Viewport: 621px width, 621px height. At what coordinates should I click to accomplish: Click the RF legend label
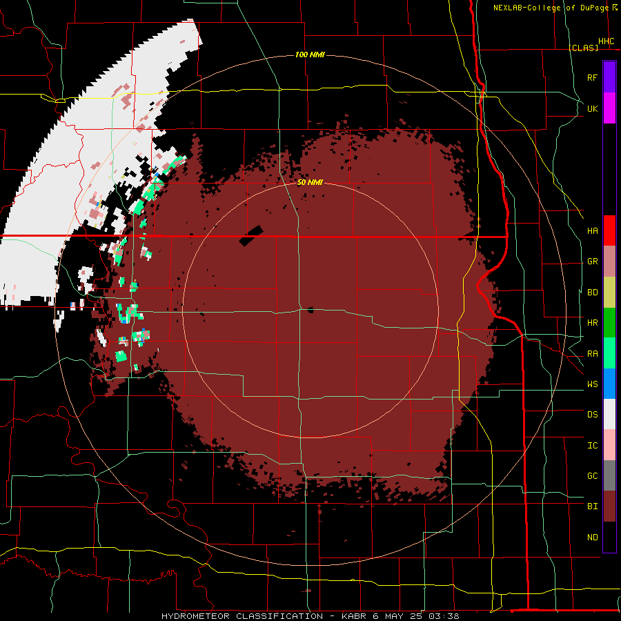coord(592,77)
